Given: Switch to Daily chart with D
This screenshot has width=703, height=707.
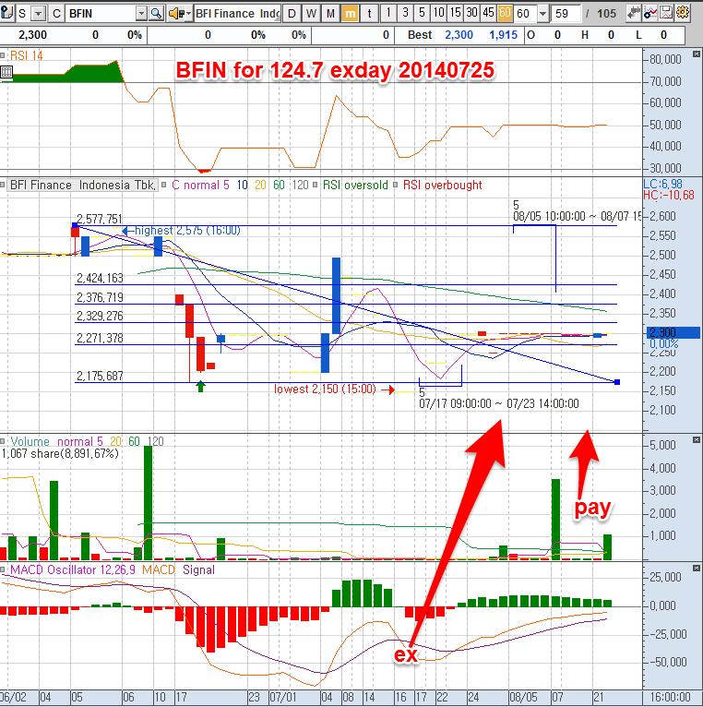Looking at the screenshot, I should 292,14.
